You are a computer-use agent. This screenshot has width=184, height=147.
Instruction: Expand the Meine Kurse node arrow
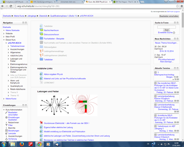tap(4, 99)
